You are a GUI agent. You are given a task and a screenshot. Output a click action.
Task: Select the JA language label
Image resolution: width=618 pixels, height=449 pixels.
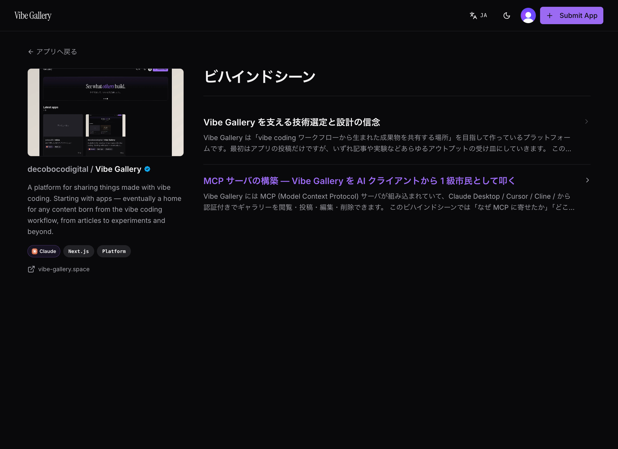[484, 15]
